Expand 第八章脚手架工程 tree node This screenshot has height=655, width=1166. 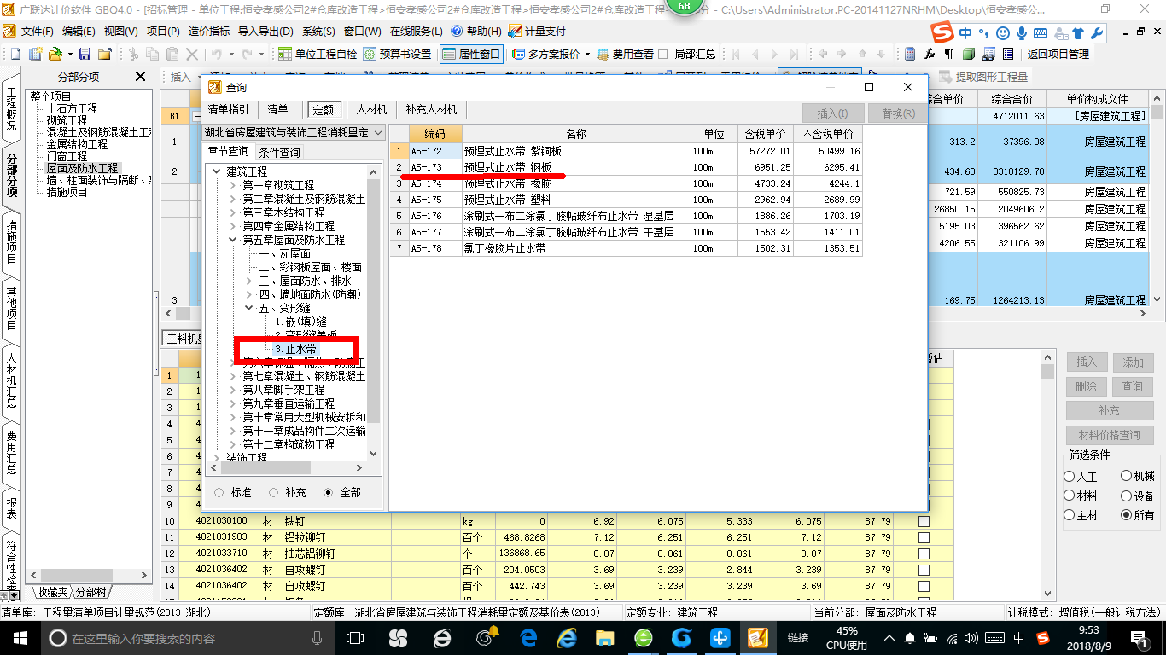(x=234, y=390)
